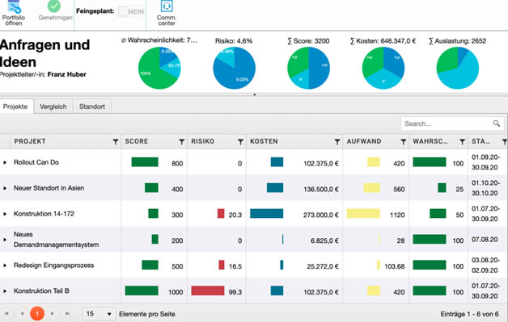
Task: Click the Kosten pie chart
Action: (x=383, y=68)
